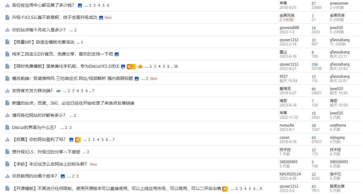Screen dimensions: 363x194
Task: Click the image icon after 你目前用的dz哪个版本
Action: click(x=63, y=176)
